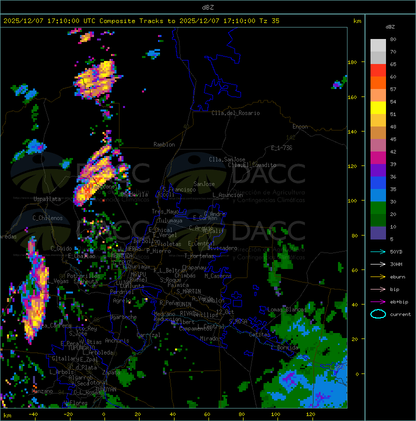Click the composite tracks timestamp header text
This screenshot has width=416, height=421.
[x=141, y=21]
